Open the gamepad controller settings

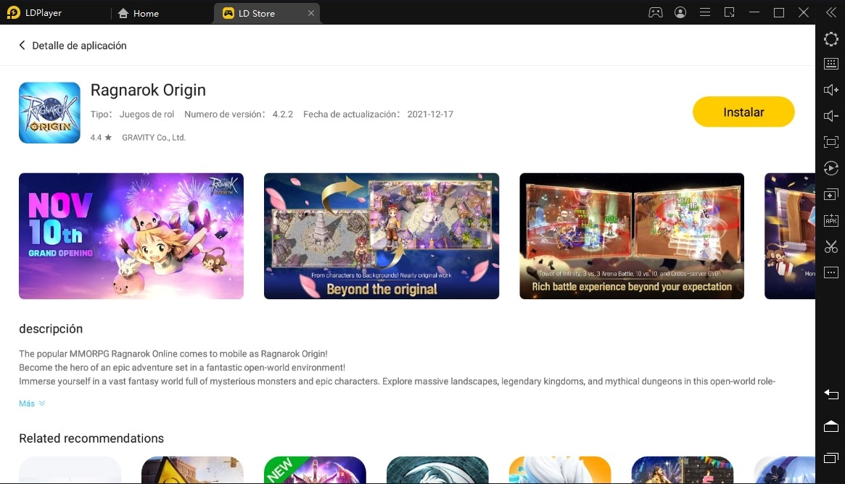656,12
